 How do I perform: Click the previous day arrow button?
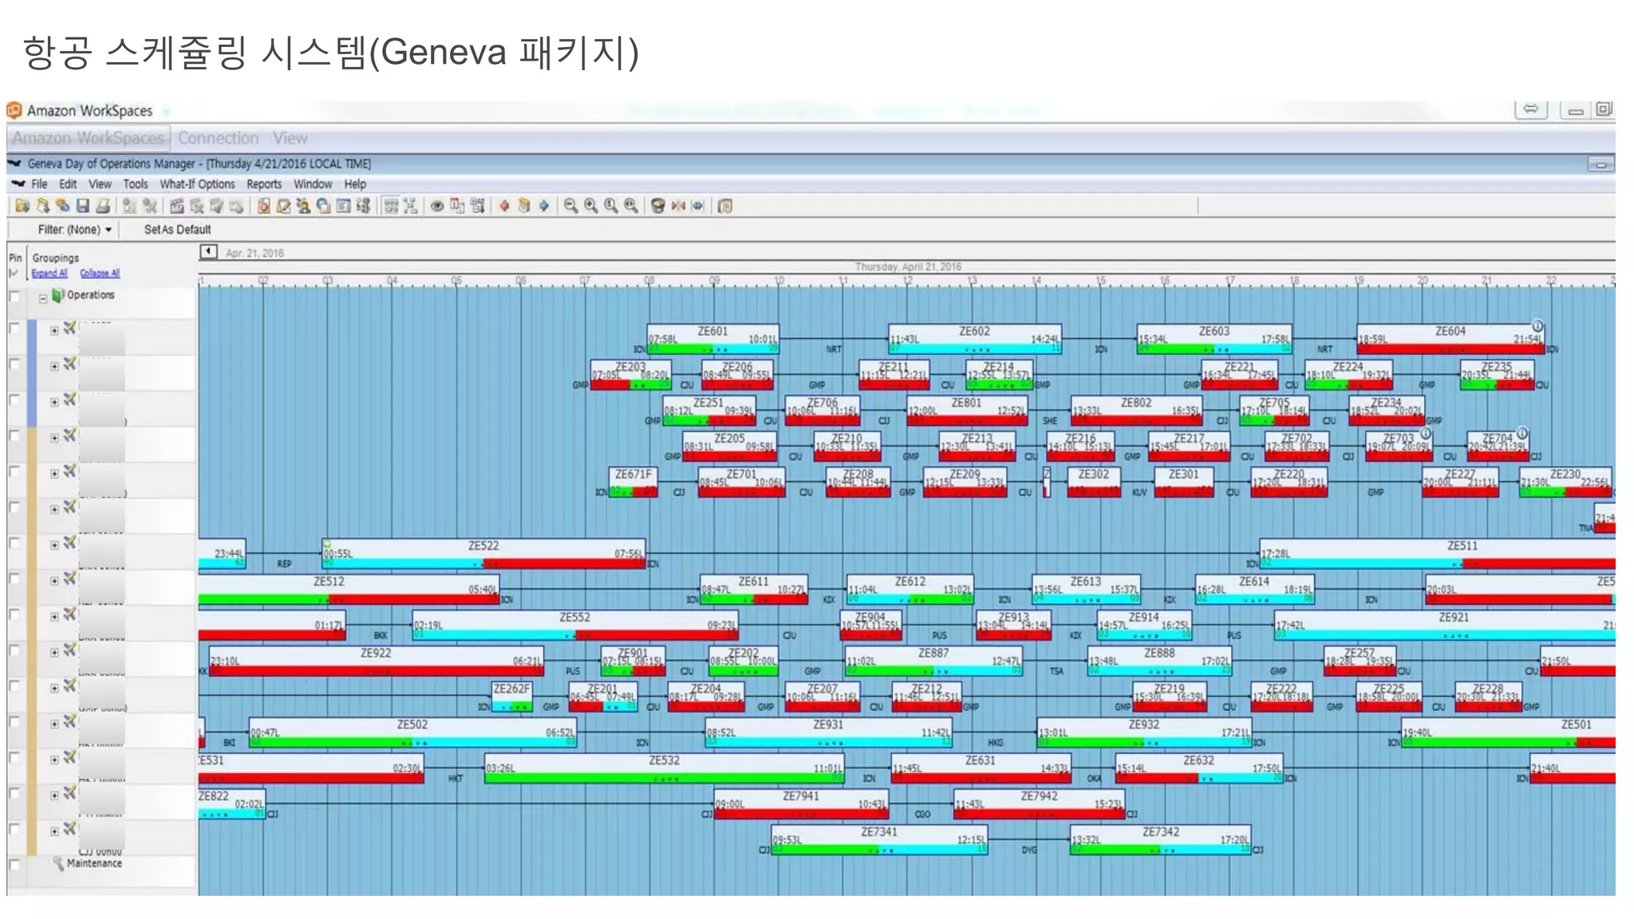point(208,252)
